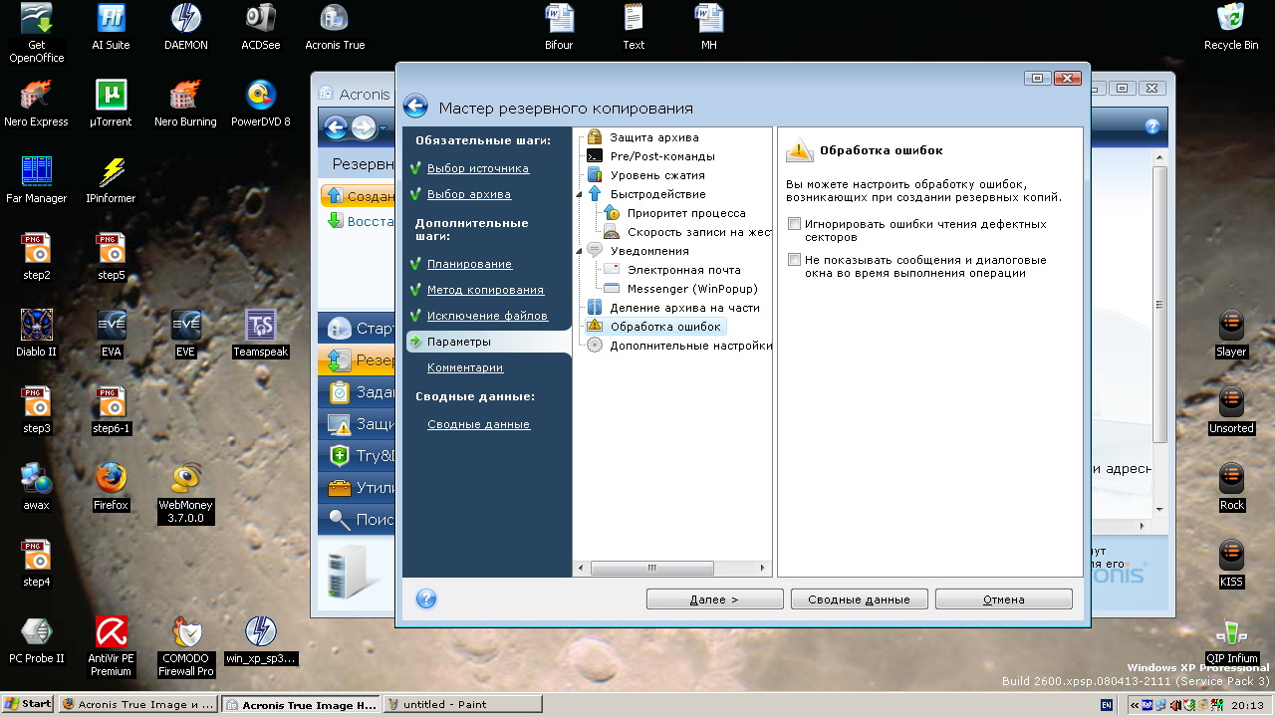The height and width of the screenshot is (717, 1275).
Task: Switch to untitled - Paint in taskbar
Action: [461, 704]
